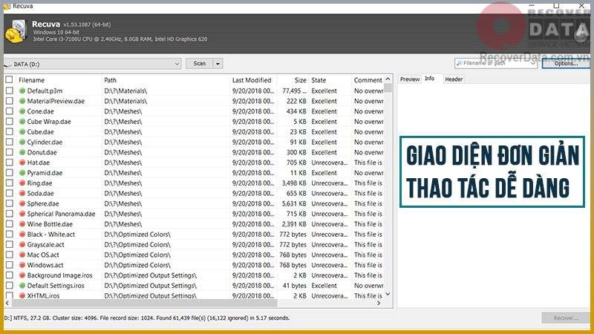This screenshot has height=334, width=594.
Task: Click the red status dot for Hat.dae
Action: [22, 163]
